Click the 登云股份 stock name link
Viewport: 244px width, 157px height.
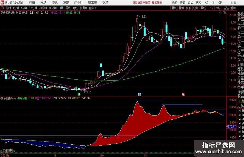tap(157, 3)
